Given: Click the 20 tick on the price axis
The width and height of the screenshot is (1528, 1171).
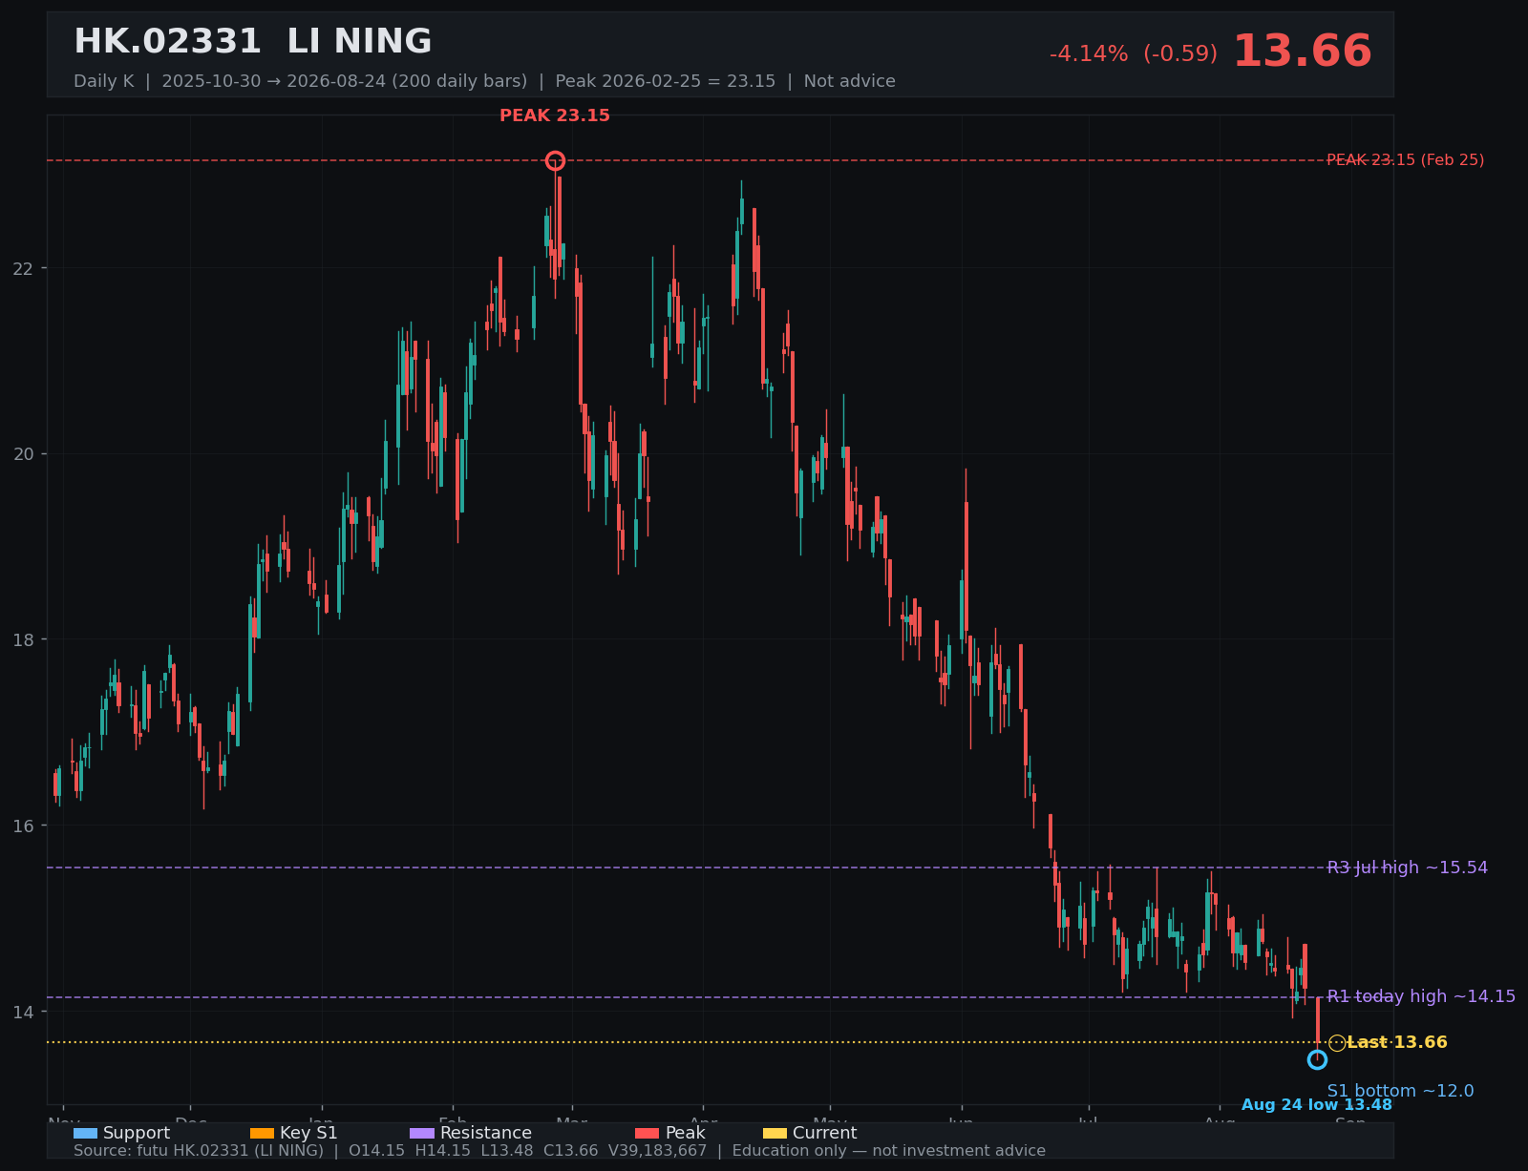Looking at the screenshot, I should pos(23,453).
